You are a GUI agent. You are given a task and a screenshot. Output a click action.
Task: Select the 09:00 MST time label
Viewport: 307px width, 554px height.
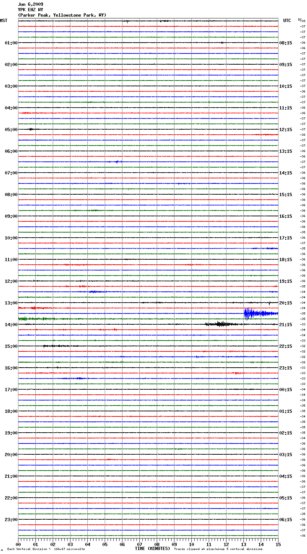[x=11, y=216]
